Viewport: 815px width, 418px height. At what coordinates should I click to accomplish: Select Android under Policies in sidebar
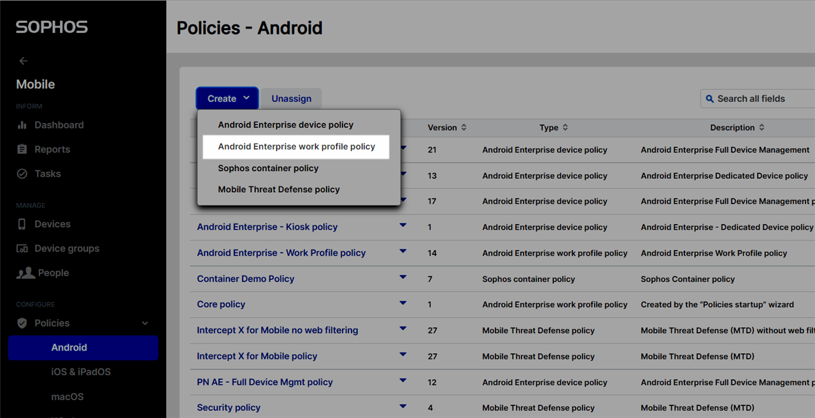[x=83, y=347]
